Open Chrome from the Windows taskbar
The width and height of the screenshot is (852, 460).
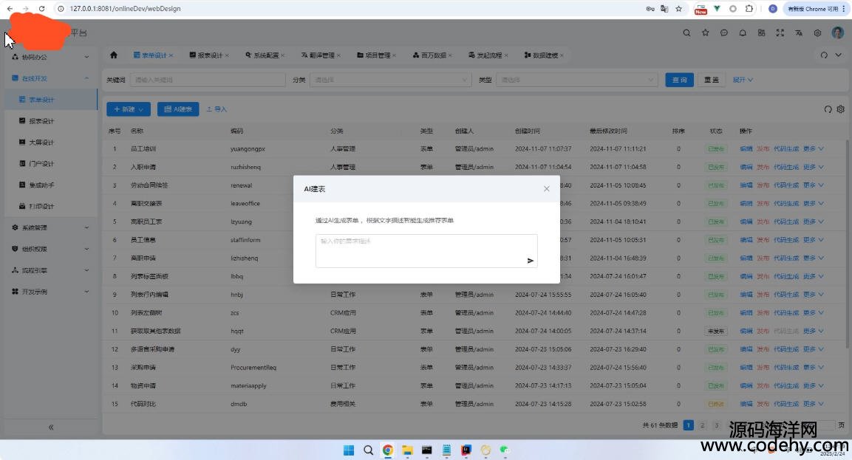pos(387,450)
